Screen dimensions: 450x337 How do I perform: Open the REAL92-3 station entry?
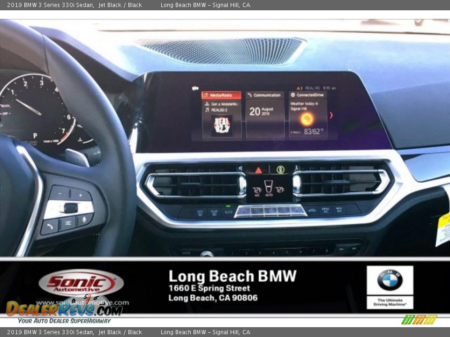point(217,110)
